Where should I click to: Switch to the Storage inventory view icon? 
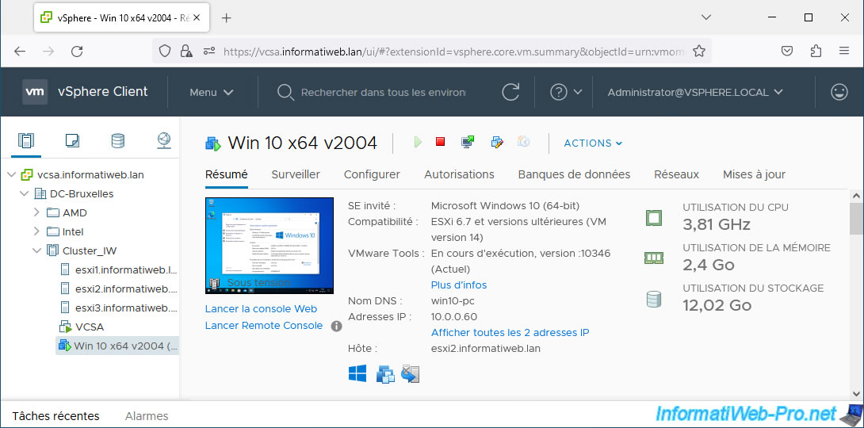pyautogui.click(x=117, y=141)
